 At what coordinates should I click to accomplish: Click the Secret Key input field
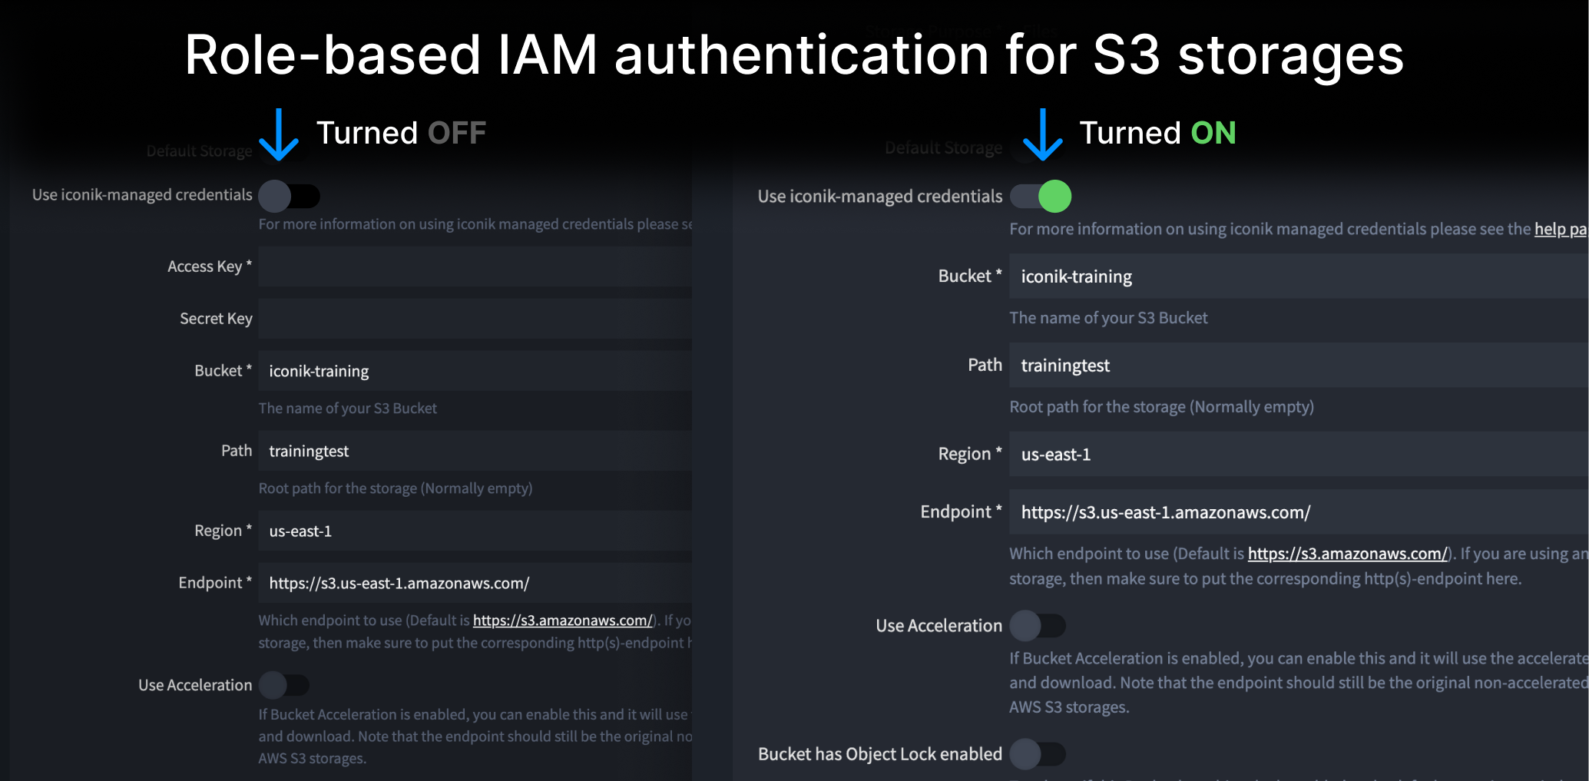[475, 319]
